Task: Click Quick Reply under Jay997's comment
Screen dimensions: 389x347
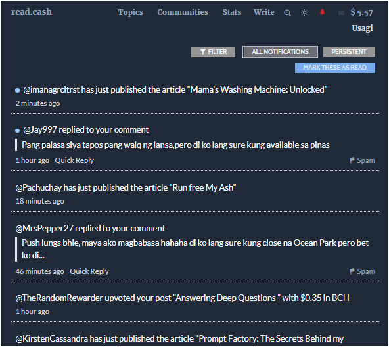Action: (74, 160)
